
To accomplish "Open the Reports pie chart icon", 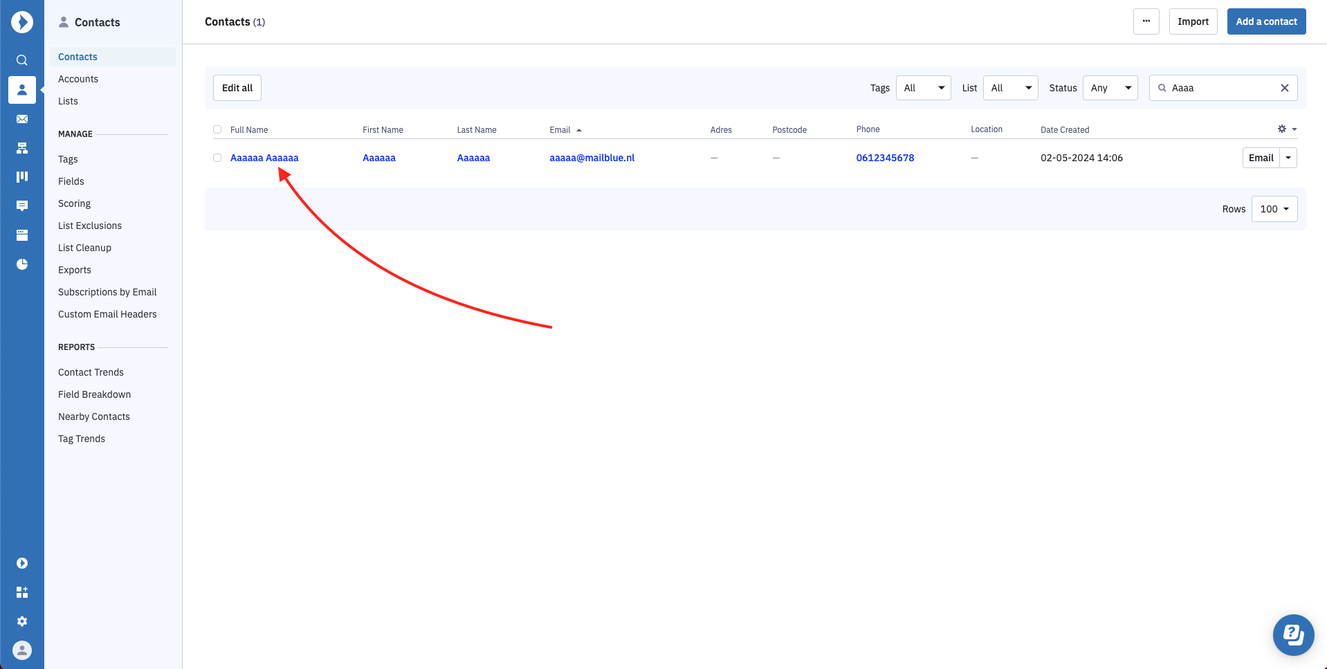I will tap(22, 264).
